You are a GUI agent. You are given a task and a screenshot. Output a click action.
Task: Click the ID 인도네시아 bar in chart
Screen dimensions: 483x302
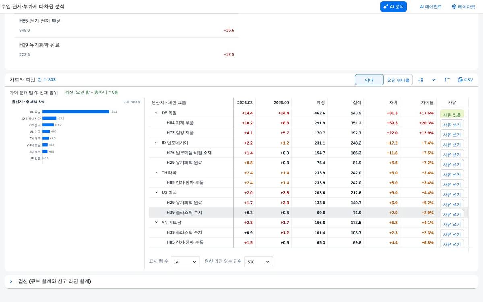(x=49, y=118)
